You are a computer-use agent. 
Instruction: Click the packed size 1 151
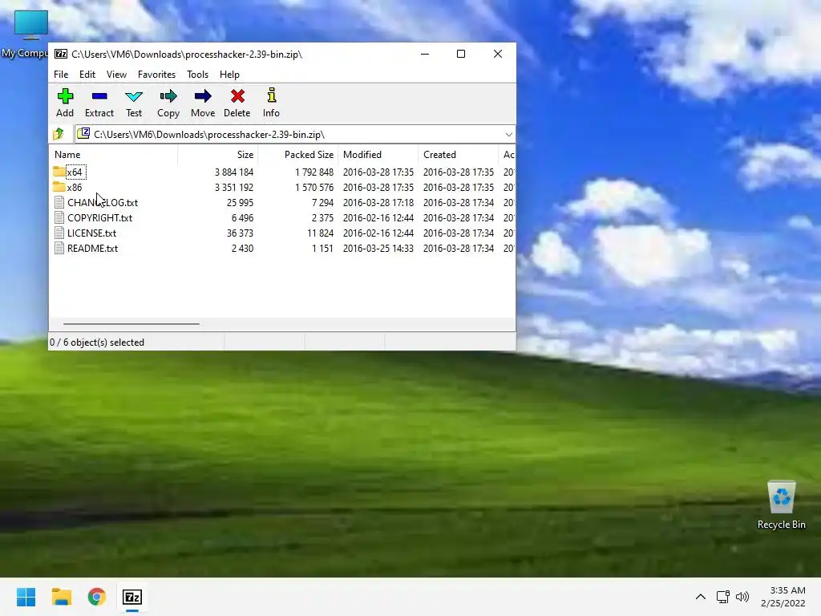(322, 248)
